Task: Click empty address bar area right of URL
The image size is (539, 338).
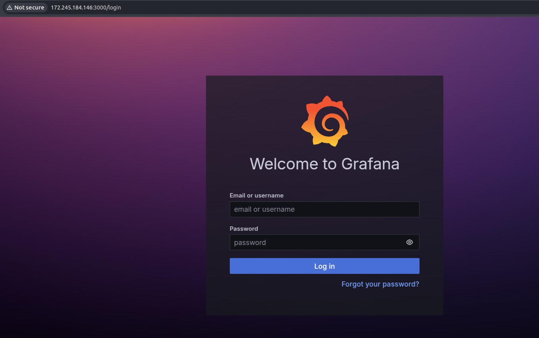Action: [318, 8]
